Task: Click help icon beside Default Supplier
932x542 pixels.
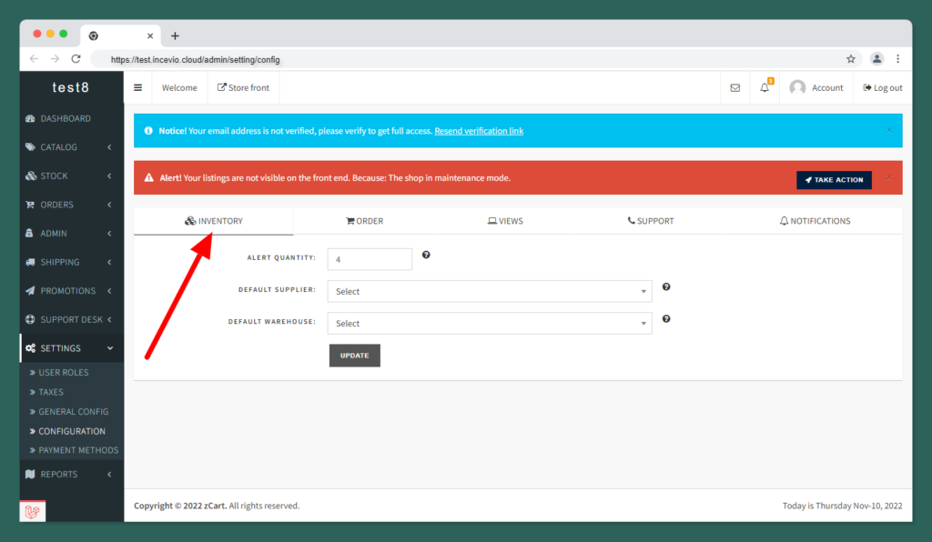Action: click(x=666, y=287)
